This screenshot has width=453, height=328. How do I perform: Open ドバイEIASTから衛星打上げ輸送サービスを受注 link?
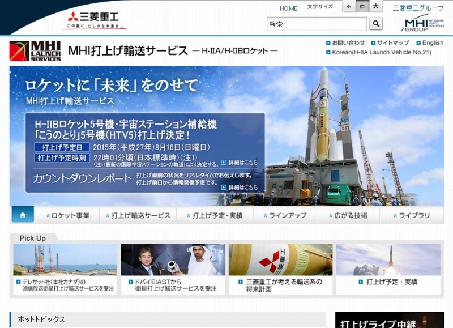[x=173, y=286]
